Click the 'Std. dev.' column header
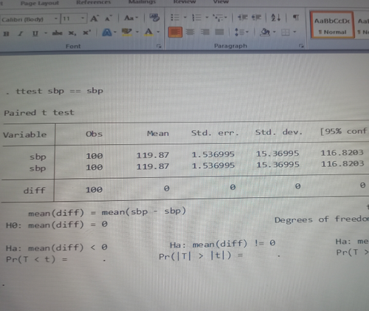Viewport: 369px width, 311px height. 278,132
